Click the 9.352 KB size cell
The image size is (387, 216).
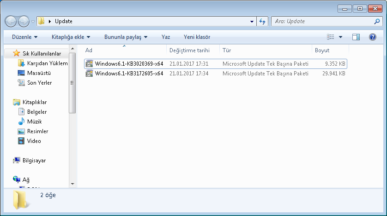pyautogui.click(x=335, y=64)
